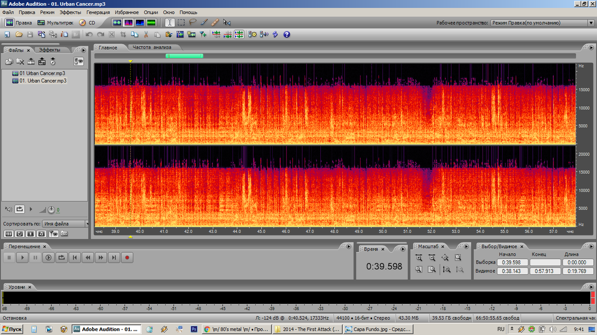Click Zoom In Horizontally icon
Image resolution: width=597 pixels, height=335 pixels.
(419, 257)
